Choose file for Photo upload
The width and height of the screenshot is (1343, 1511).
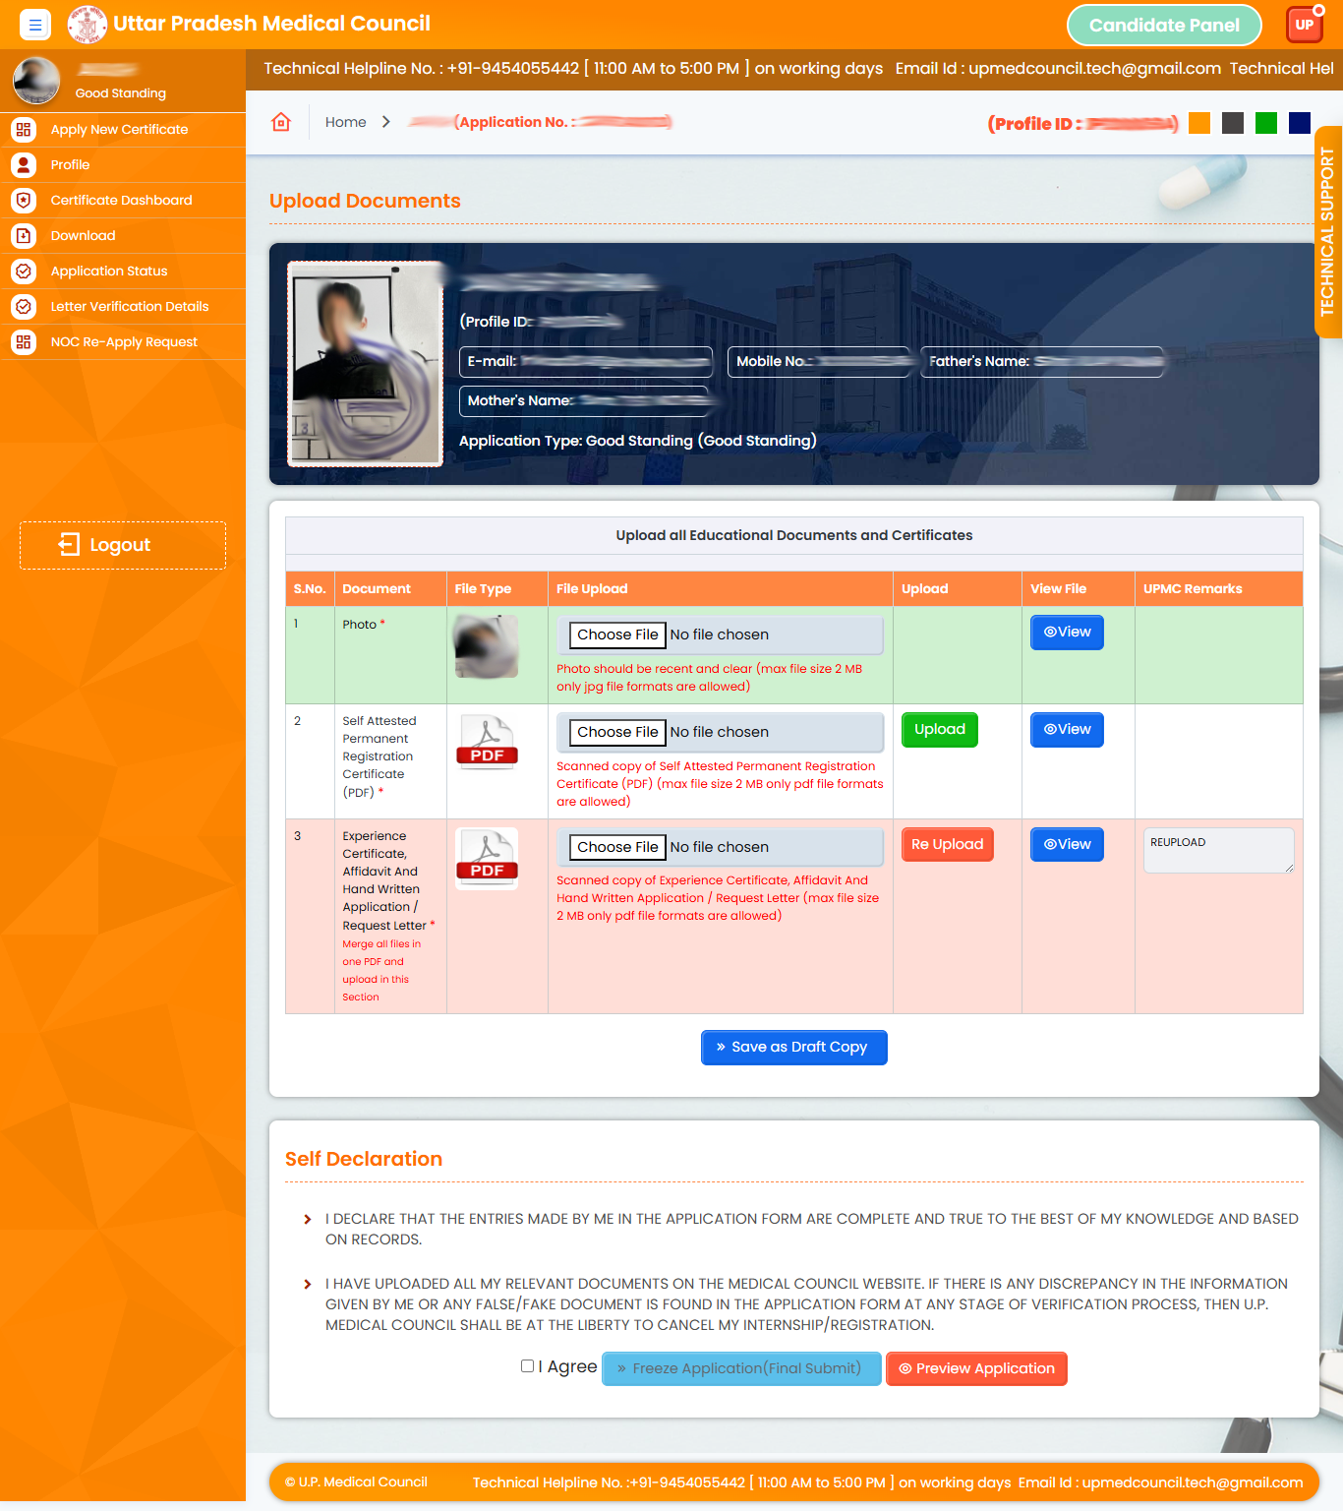point(617,635)
